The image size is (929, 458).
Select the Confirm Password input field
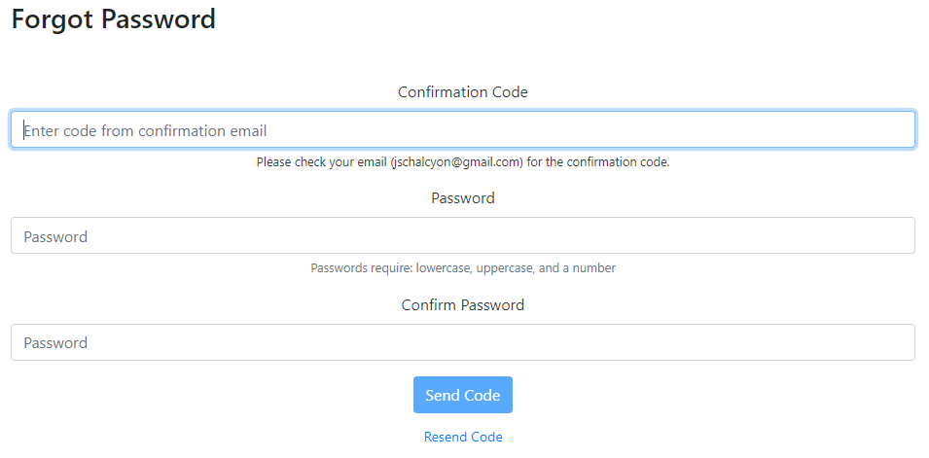coord(463,342)
